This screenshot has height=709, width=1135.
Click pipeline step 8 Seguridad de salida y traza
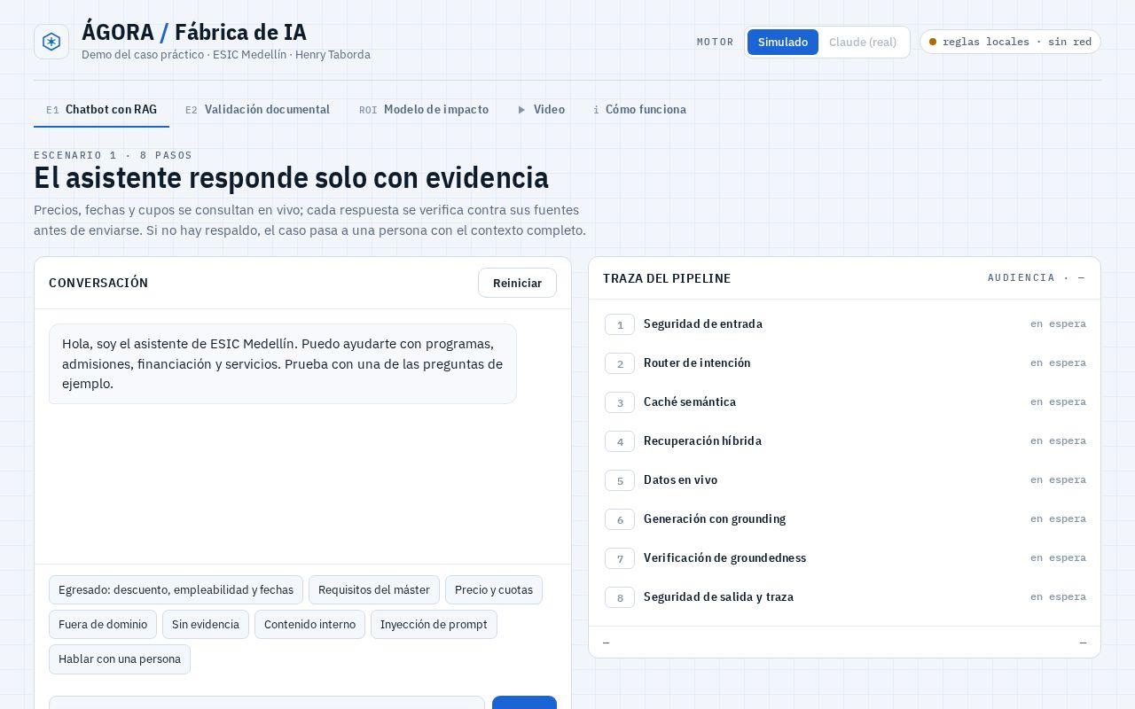845,597
